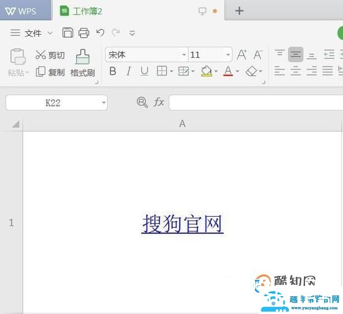Toggle Italic formatting
The height and width of the screenshot is (314, 343).
[128, 71]
